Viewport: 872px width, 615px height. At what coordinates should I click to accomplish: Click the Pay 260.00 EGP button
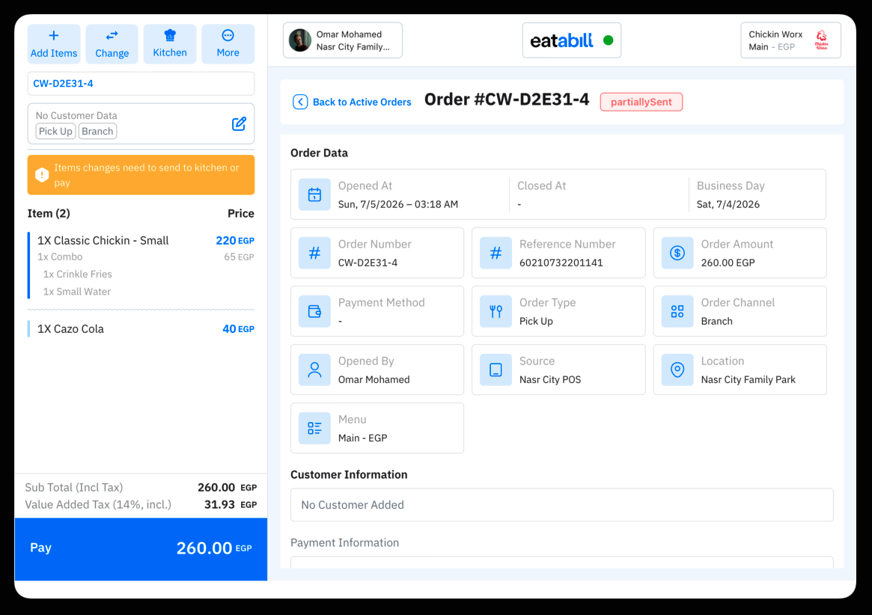[141, 549]
